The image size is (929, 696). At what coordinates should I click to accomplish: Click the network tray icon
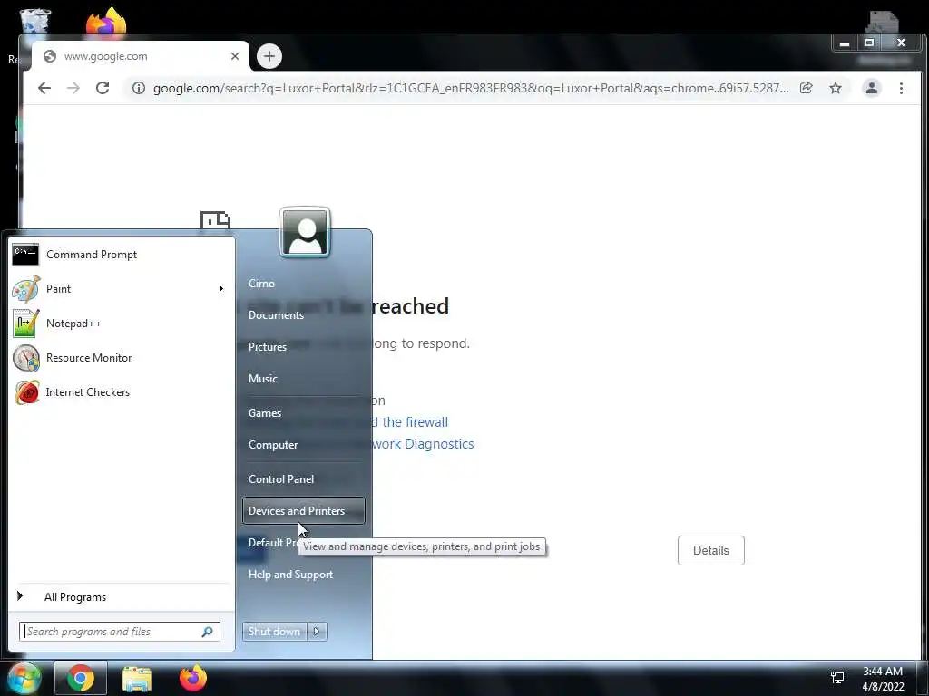pyautogui.click(x=837, y=678)
